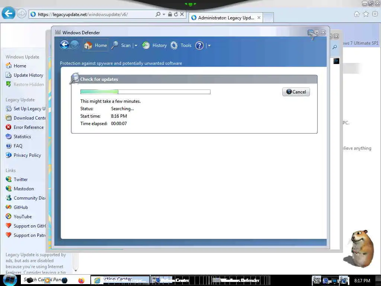Open the Mastodon link

point(20,189)
